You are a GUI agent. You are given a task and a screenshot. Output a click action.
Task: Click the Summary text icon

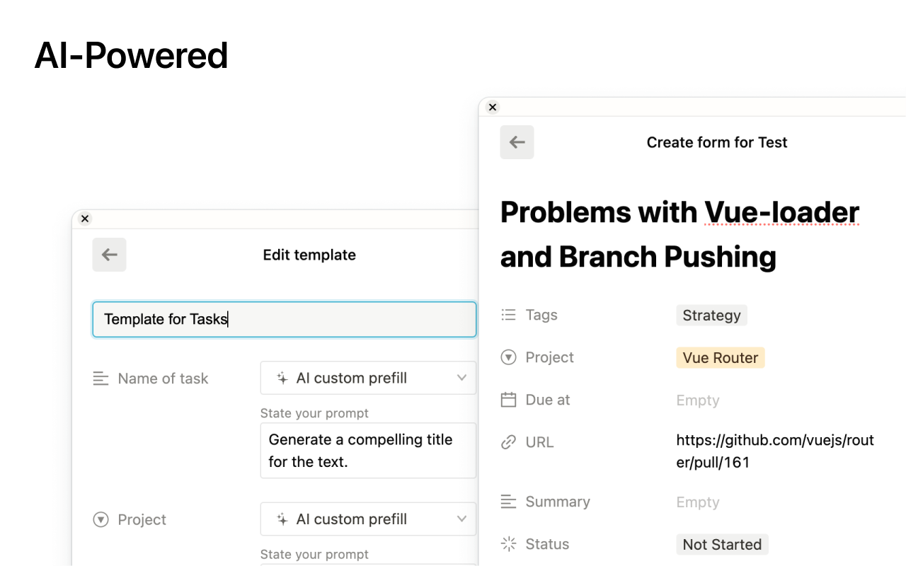tap(508, 502)
